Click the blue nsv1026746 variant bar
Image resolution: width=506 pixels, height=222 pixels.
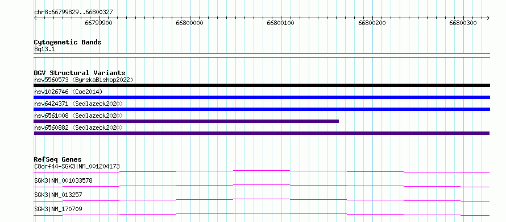(262, 97)
